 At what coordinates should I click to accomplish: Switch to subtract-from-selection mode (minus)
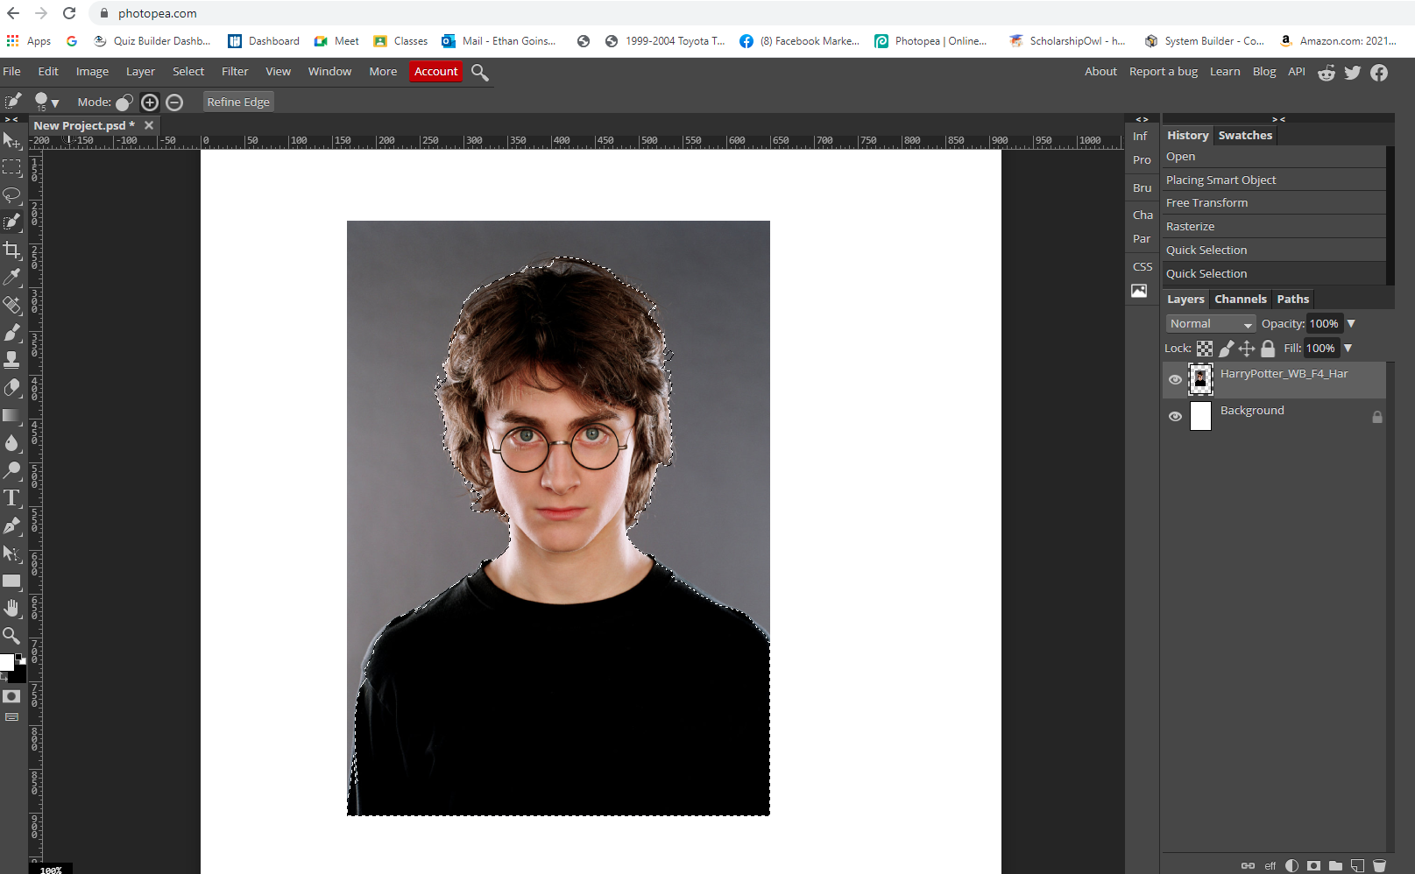click(x=174, y=102)
